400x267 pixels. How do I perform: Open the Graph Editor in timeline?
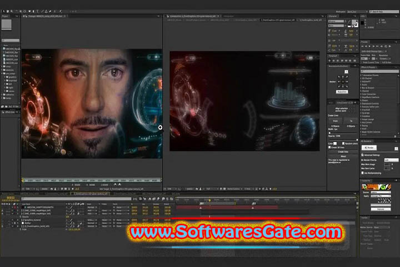[x=172, y=199]
